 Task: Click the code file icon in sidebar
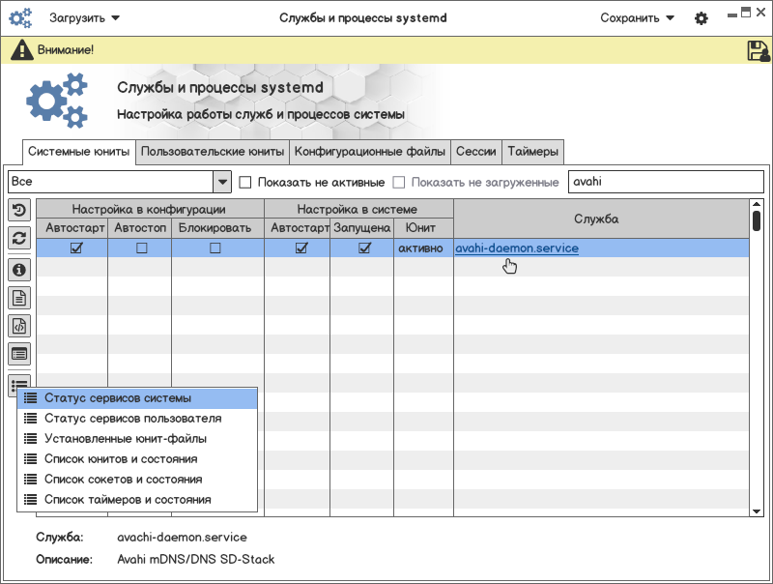tap(19, 326)
